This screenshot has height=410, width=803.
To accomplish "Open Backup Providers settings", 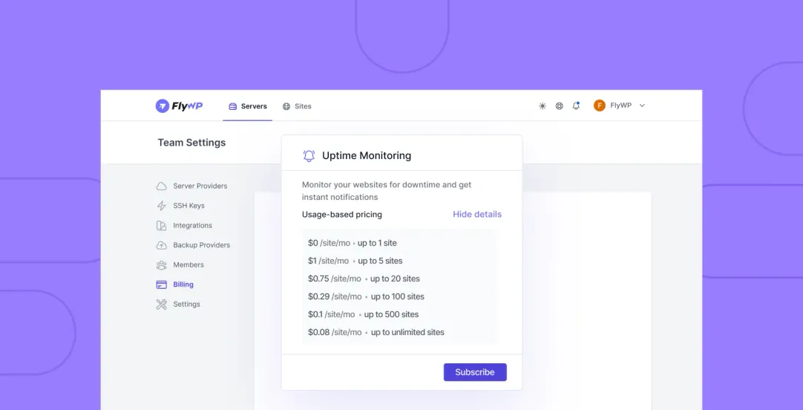I will click(x=194, y=245).
